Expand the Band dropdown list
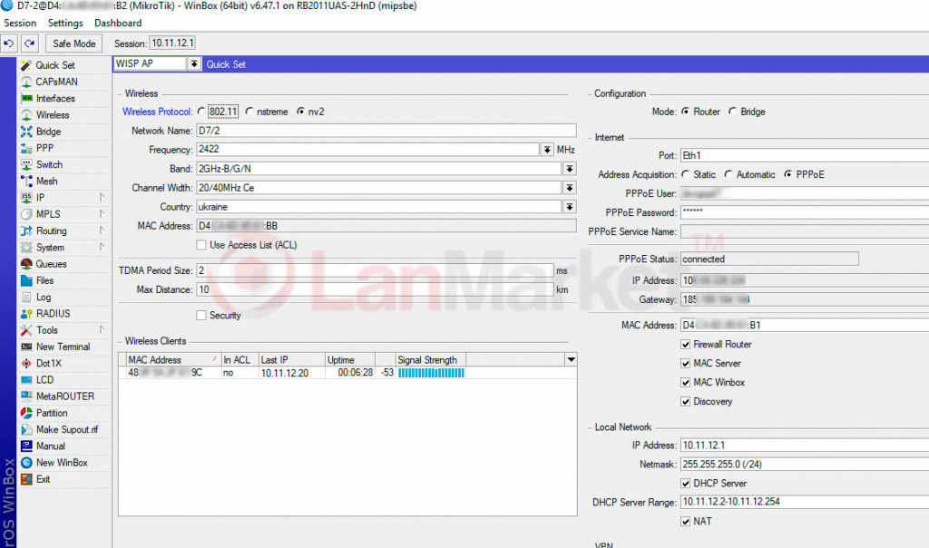 click(569, 169)
